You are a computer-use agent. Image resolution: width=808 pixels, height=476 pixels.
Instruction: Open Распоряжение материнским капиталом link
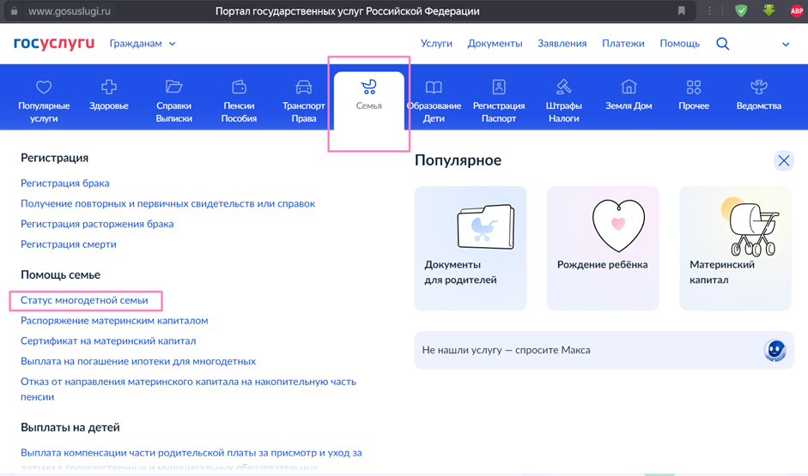[x=114, y=321]
